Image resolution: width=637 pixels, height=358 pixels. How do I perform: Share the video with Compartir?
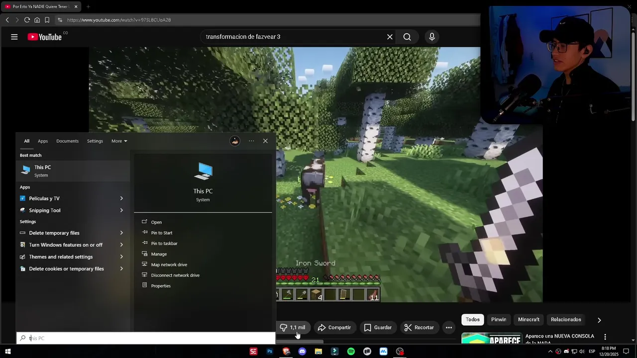(x=334, y=327)
